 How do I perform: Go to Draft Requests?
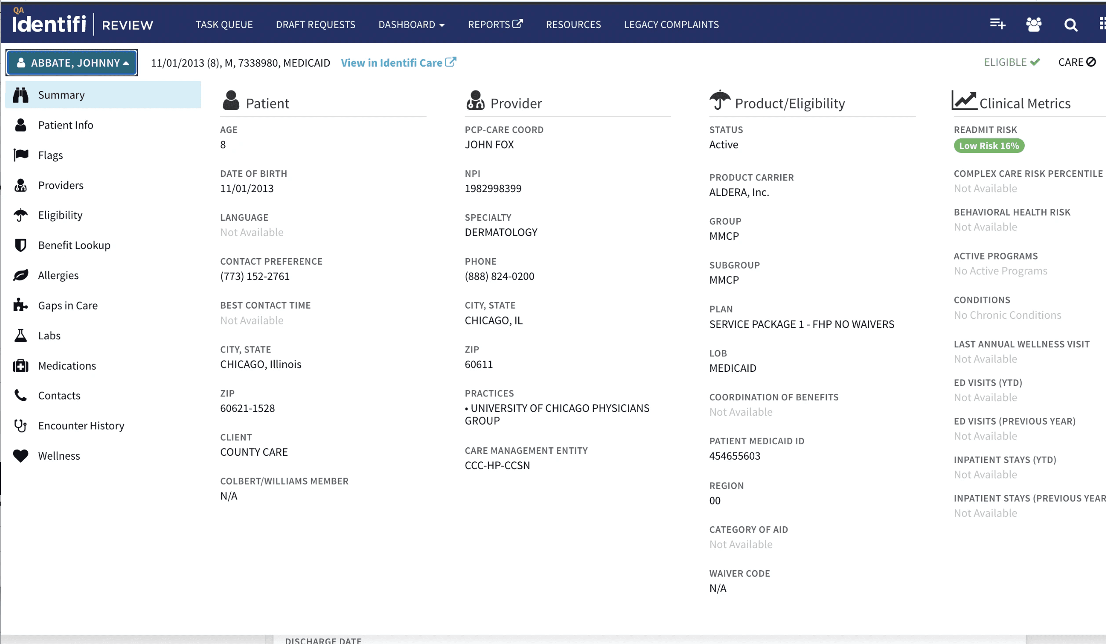click(x=315, y=25)
